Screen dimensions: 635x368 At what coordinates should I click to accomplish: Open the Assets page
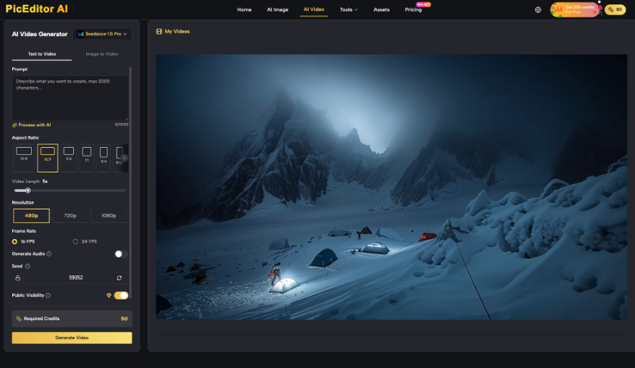tap(382, 9)
